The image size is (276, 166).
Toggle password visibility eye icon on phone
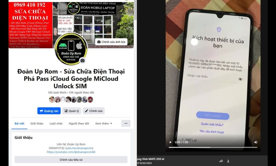pos(240,79)
